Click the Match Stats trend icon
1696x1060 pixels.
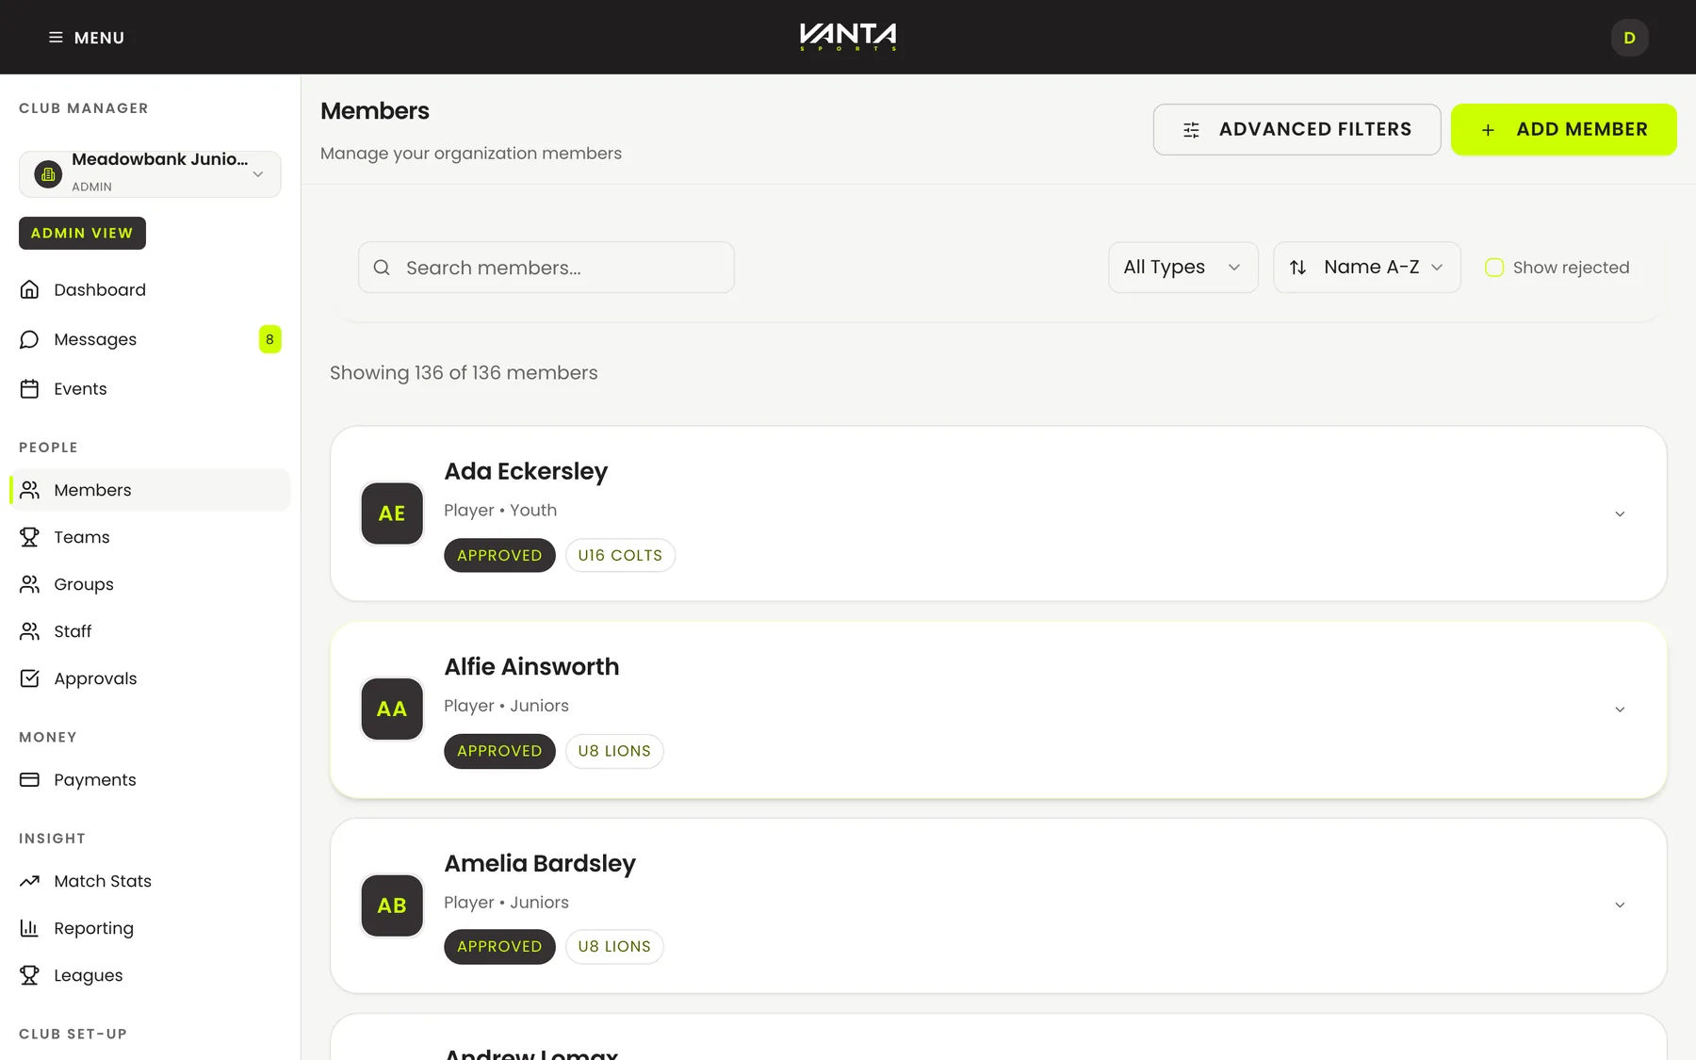[x=30, y=881]
